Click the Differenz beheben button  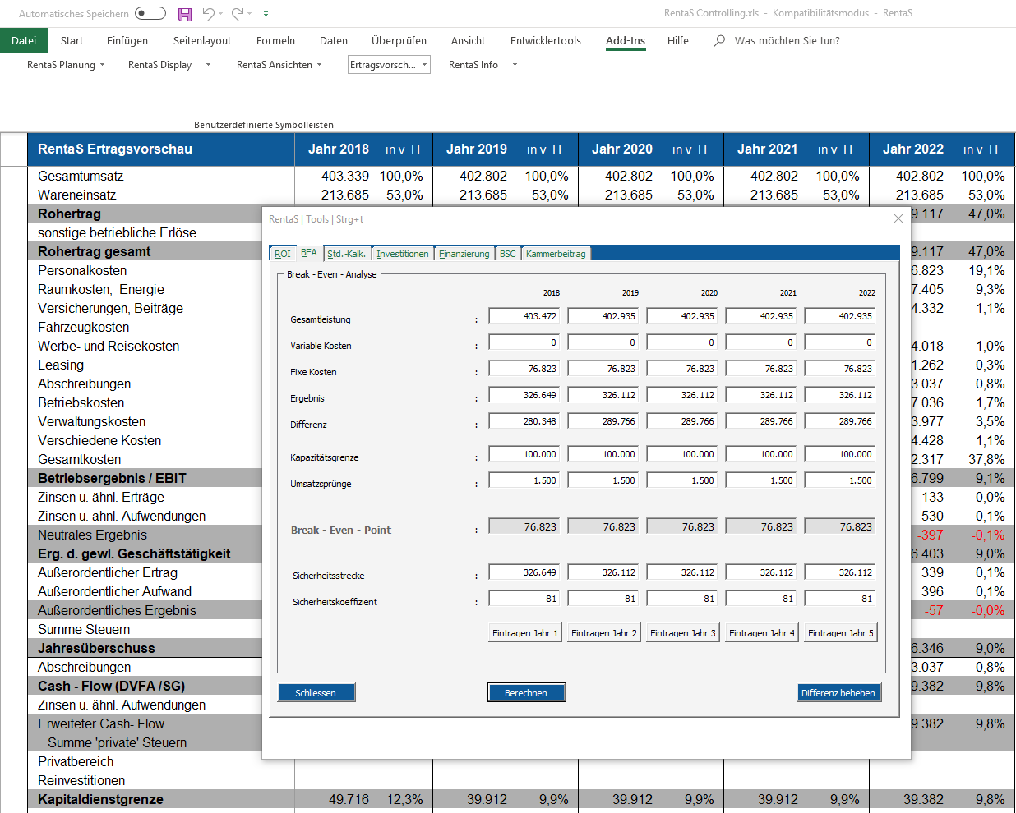click(838, 693)
